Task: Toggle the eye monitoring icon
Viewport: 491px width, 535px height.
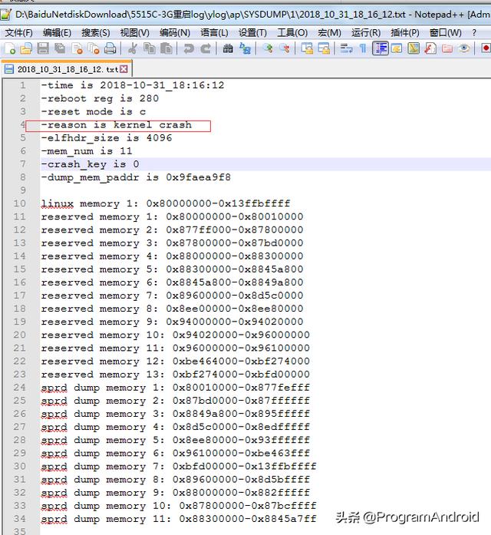Action: (x=463, y=48)
